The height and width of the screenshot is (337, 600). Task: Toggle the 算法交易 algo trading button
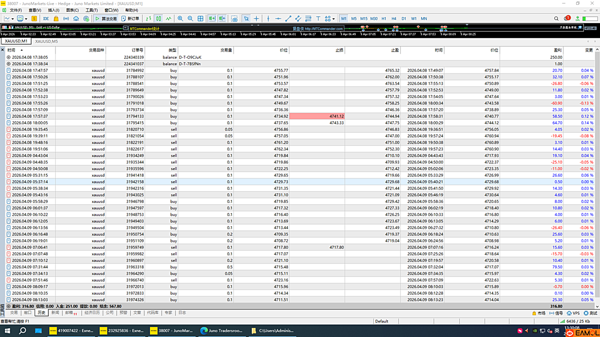tap(106, 19)
